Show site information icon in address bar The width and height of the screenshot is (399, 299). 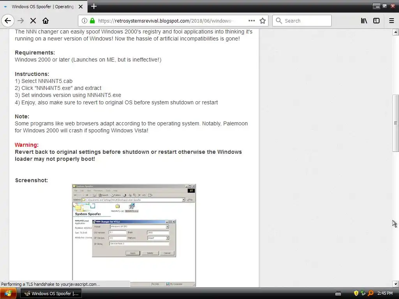85,21
